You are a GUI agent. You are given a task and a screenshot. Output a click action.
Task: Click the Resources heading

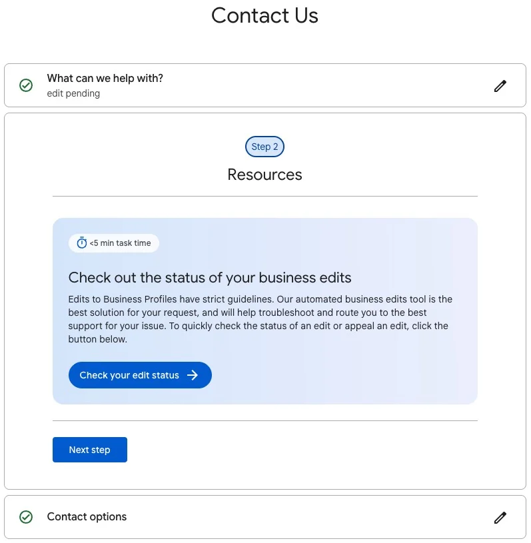(265, 175)
